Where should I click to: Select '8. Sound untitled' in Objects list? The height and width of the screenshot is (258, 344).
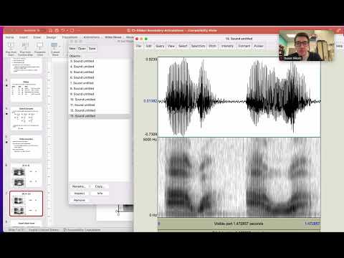point(100,89)
